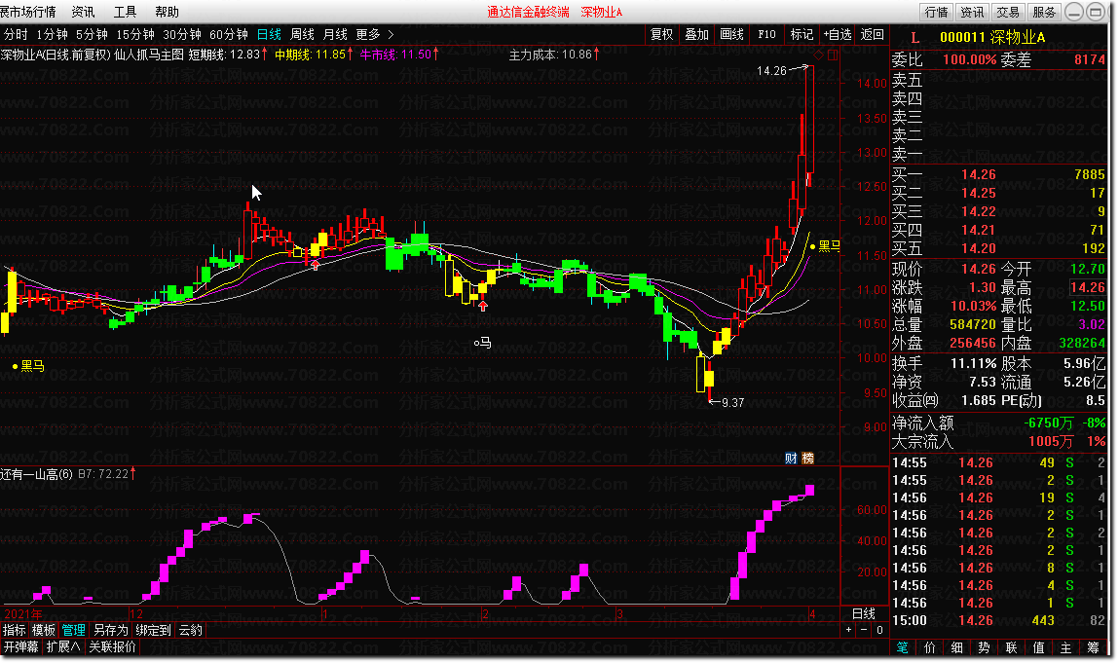
Task: Select the 5分钟 period
Action: (x=93, y=34)
